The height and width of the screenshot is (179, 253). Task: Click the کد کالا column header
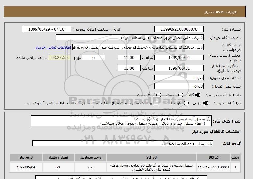point(214,157)
